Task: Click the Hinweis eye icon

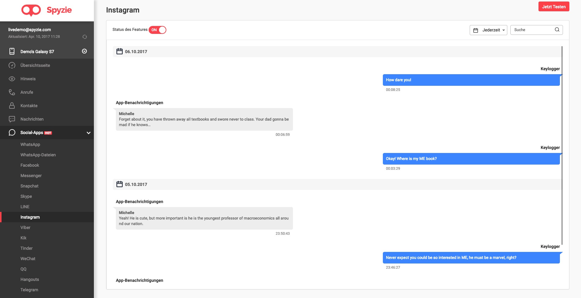Action: [x=12, y=79]
